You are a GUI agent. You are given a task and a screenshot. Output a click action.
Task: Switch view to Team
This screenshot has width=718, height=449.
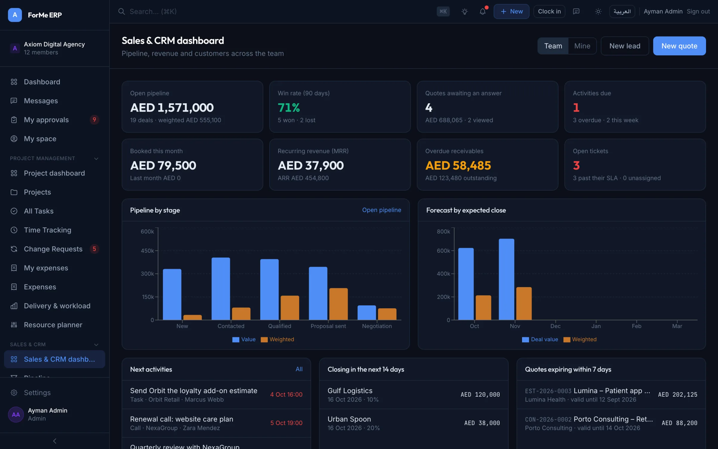(x=553, y=46)
